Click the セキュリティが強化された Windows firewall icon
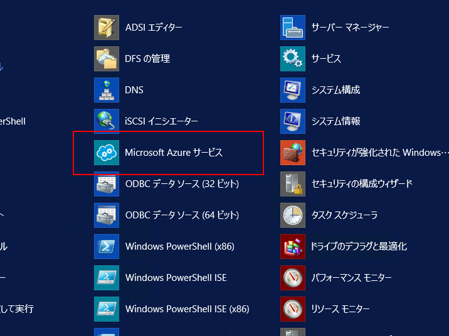 (293, 153)
